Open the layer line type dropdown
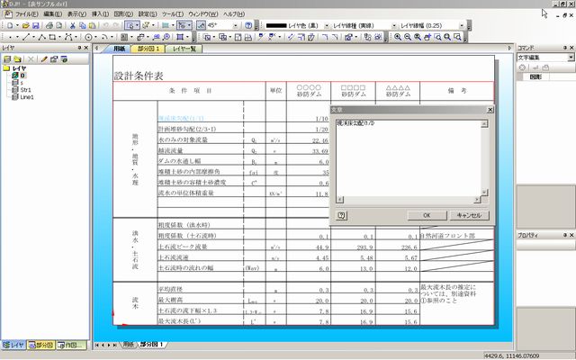Viewport: 576px width, 360px height. (x=394, y=26)
